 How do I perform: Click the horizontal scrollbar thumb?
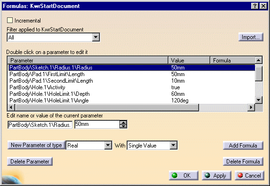[x=107, y=108]
